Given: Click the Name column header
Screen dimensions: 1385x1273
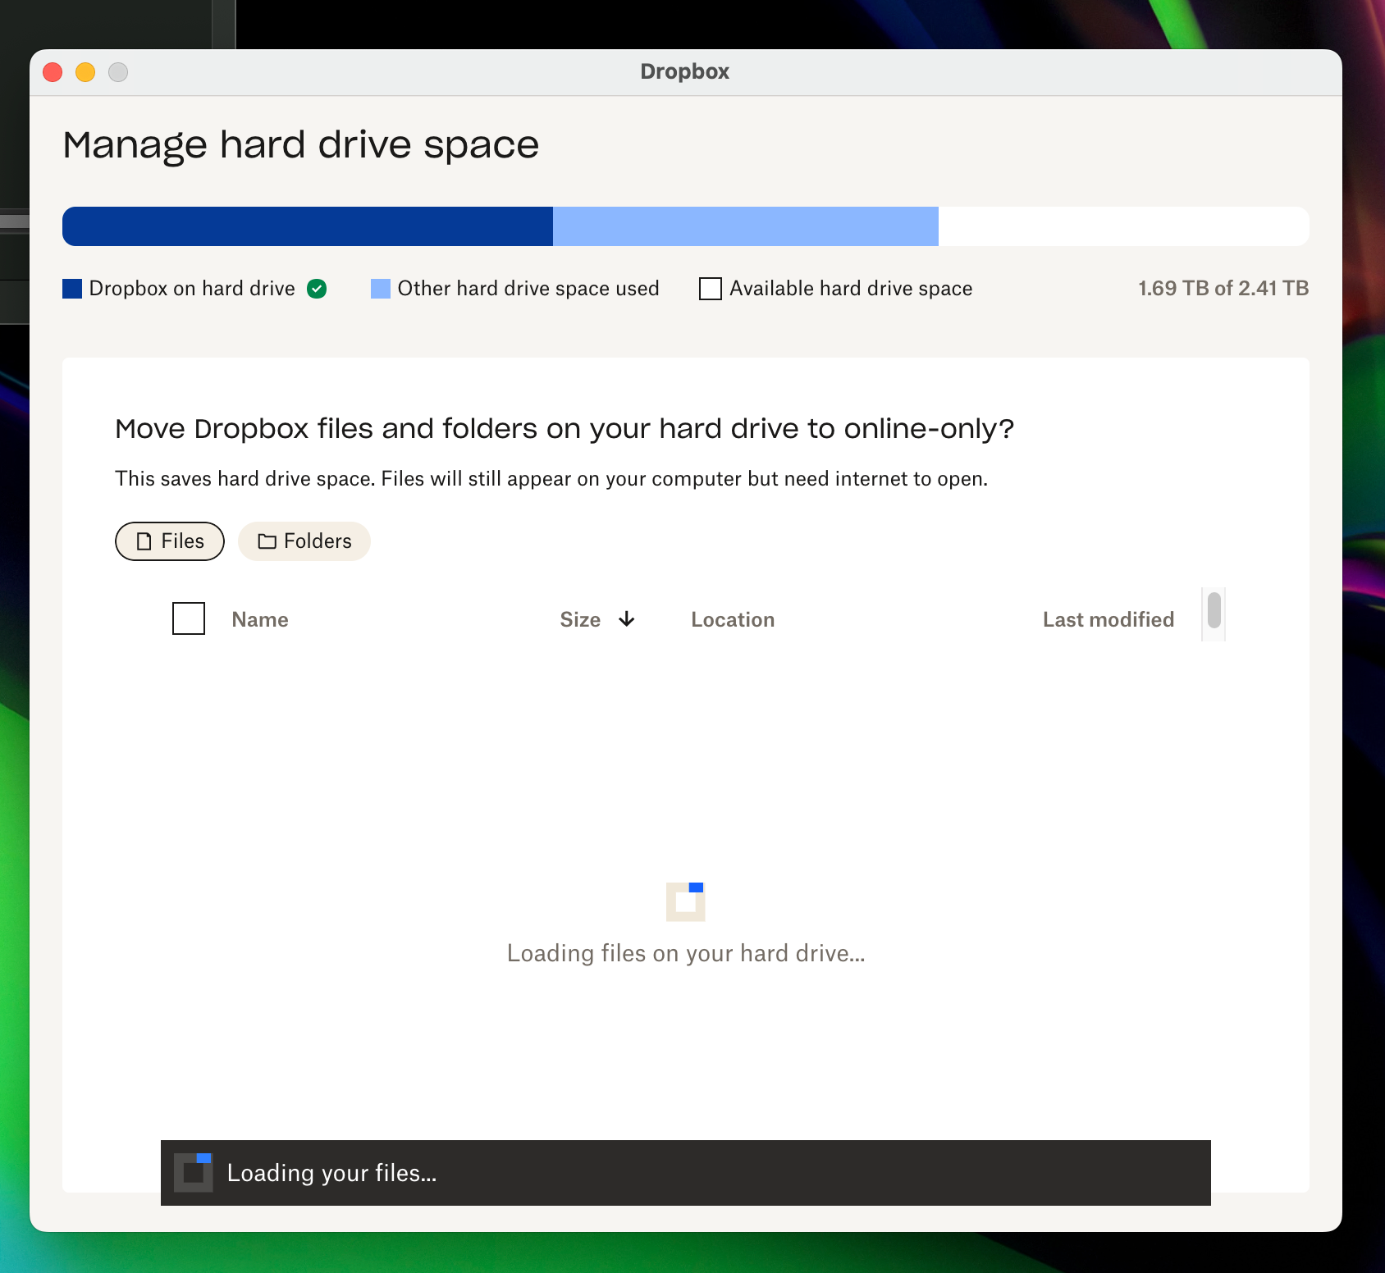Looking at the screenshot, I should pos(259,619).
